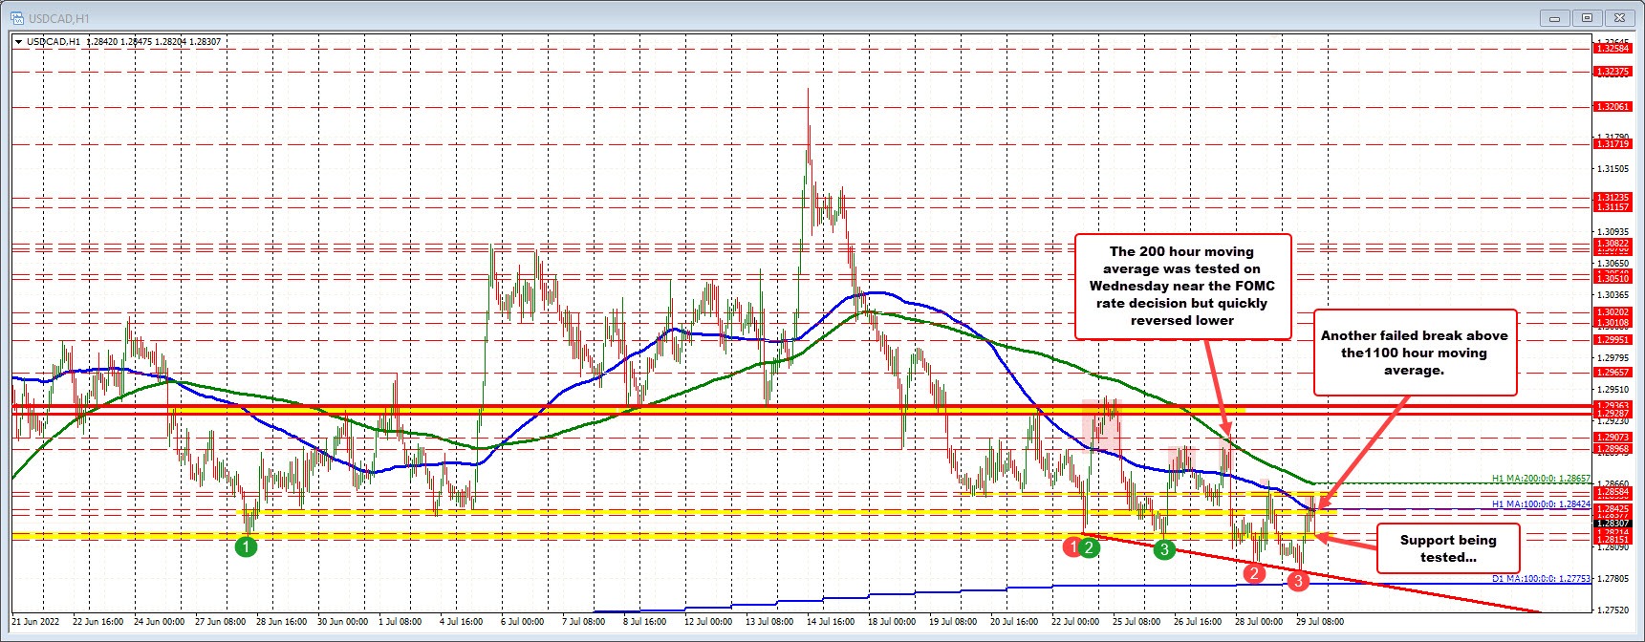Select the 1.29657 price level label
The width and height of the screenshot is (1645, 642).
1613,373
